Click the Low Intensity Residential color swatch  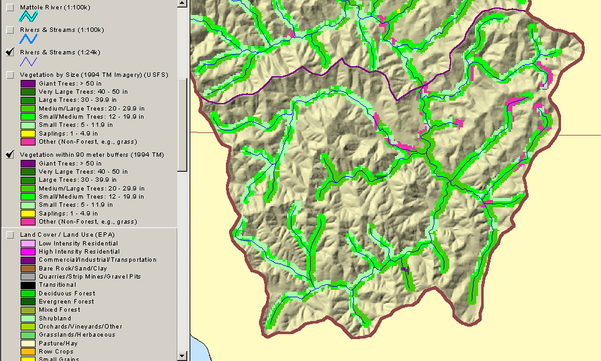[x=28, y=244]
